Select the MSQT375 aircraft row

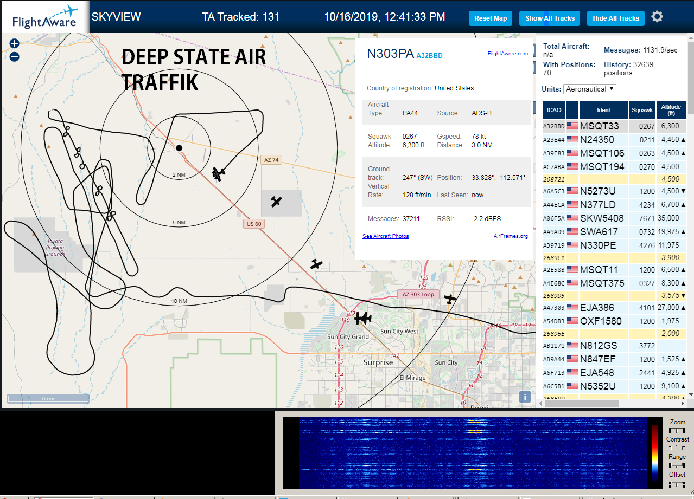614,283
